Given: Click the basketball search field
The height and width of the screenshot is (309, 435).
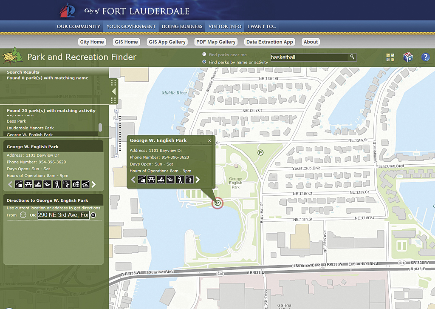Looking at the screenshot, I should (x=309, y=57).
